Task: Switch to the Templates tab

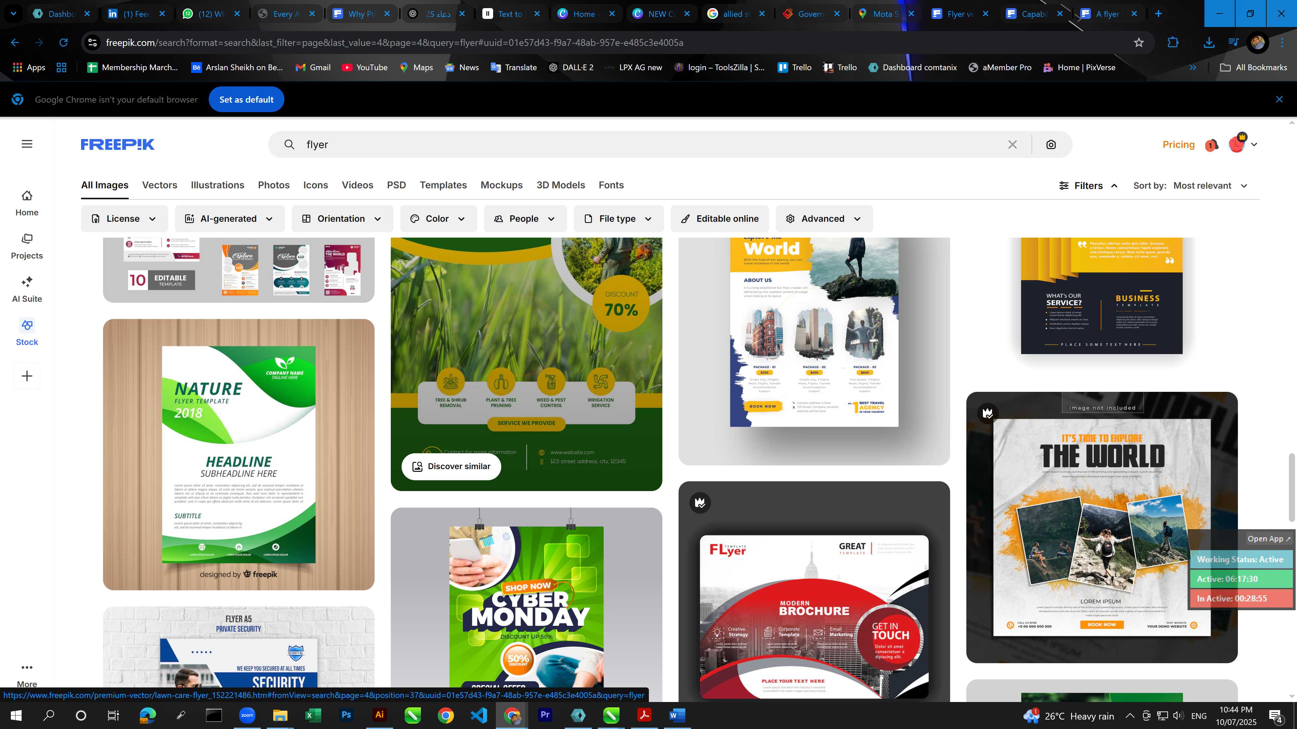Action: coord(443,185)
